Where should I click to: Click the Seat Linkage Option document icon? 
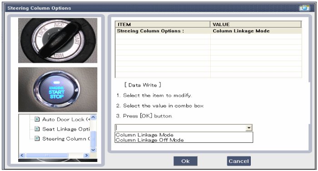point(37,129)
